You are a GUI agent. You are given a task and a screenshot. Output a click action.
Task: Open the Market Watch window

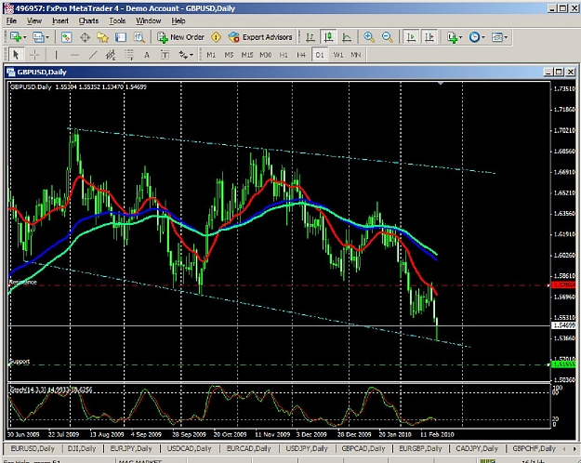coord(66,37)
